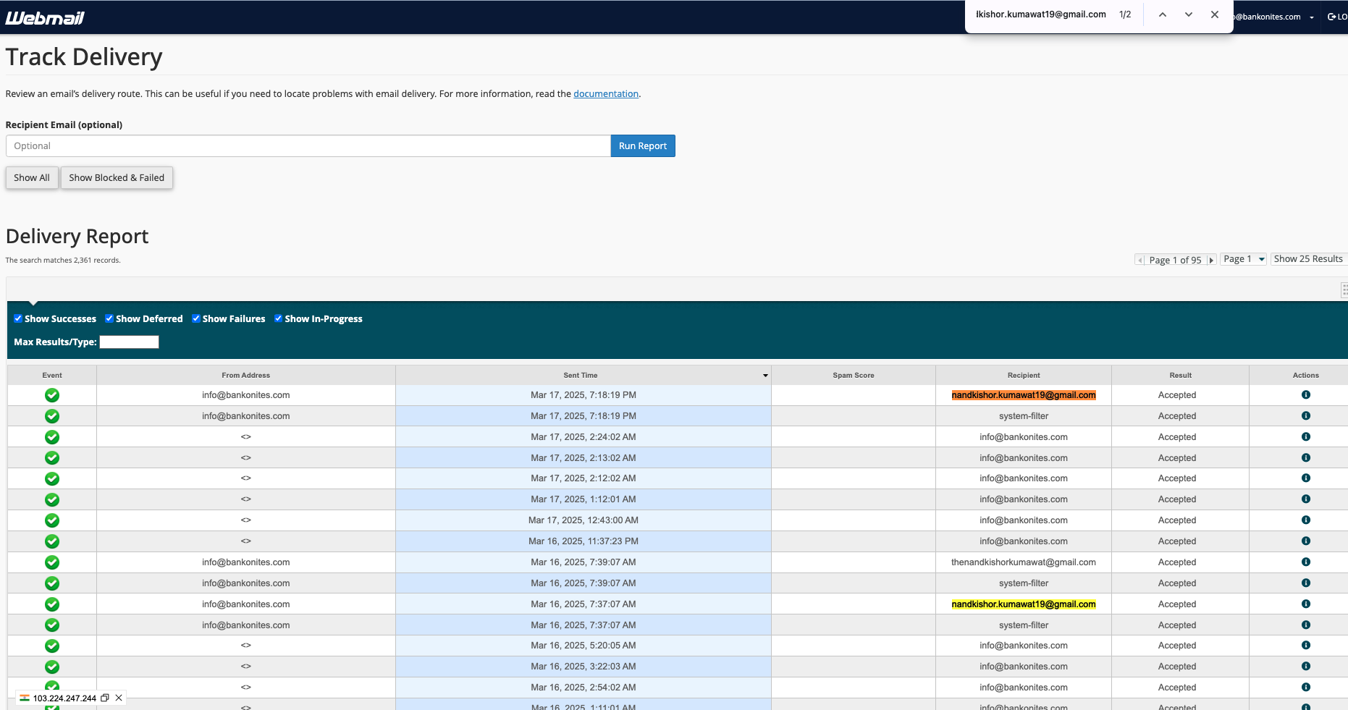The width and height of the screenshot is (1348, 710).
Task: Copy the IP address 103.224.247.244
Action: (x=105, y=698)
